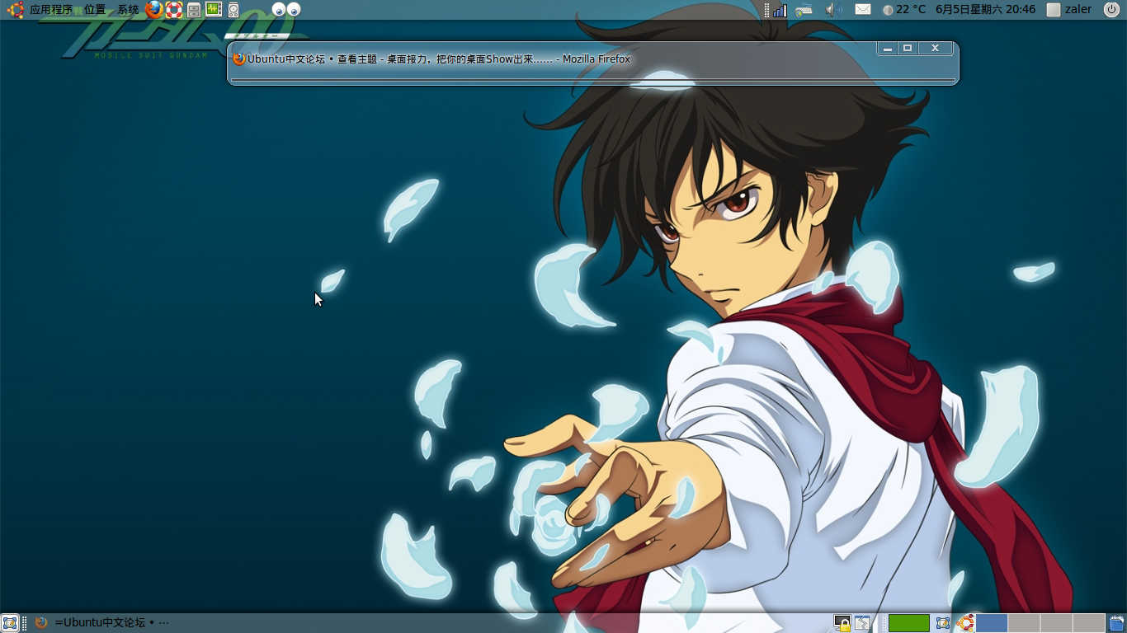The width and height of the screenshot is (1127, 633).
Task: Click the network signal bars indicator
Action: [780, 10]
